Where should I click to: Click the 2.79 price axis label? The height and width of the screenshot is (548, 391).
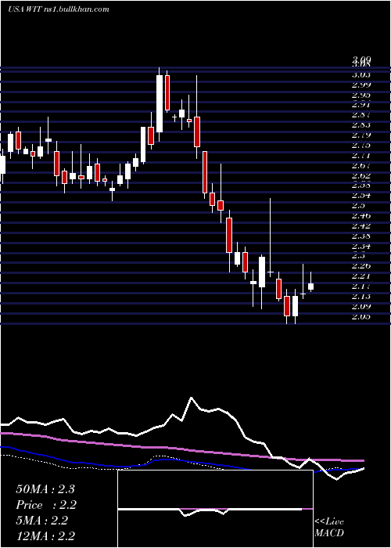coord(361,135)
